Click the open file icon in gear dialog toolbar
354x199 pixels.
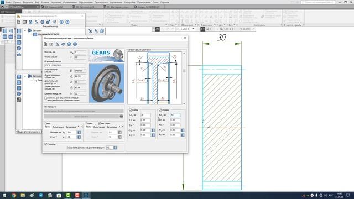tap(51, 44)
